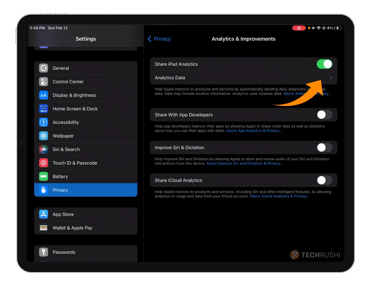This screenshot has width=372, height=286.
Task: Select the Passwords key icon
Action: click(x=43, y=252)
